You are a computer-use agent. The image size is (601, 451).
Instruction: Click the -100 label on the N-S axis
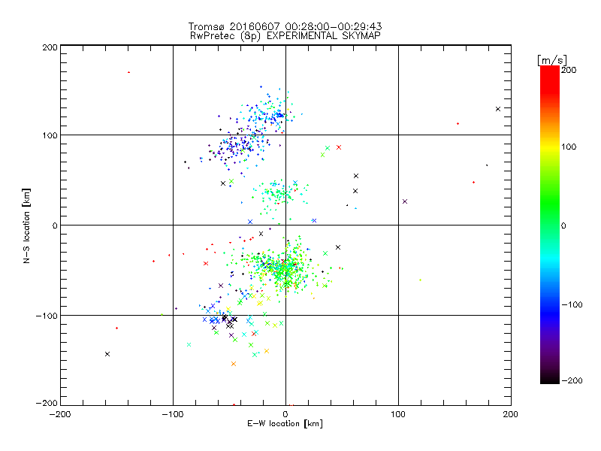[x=47, y=316]
